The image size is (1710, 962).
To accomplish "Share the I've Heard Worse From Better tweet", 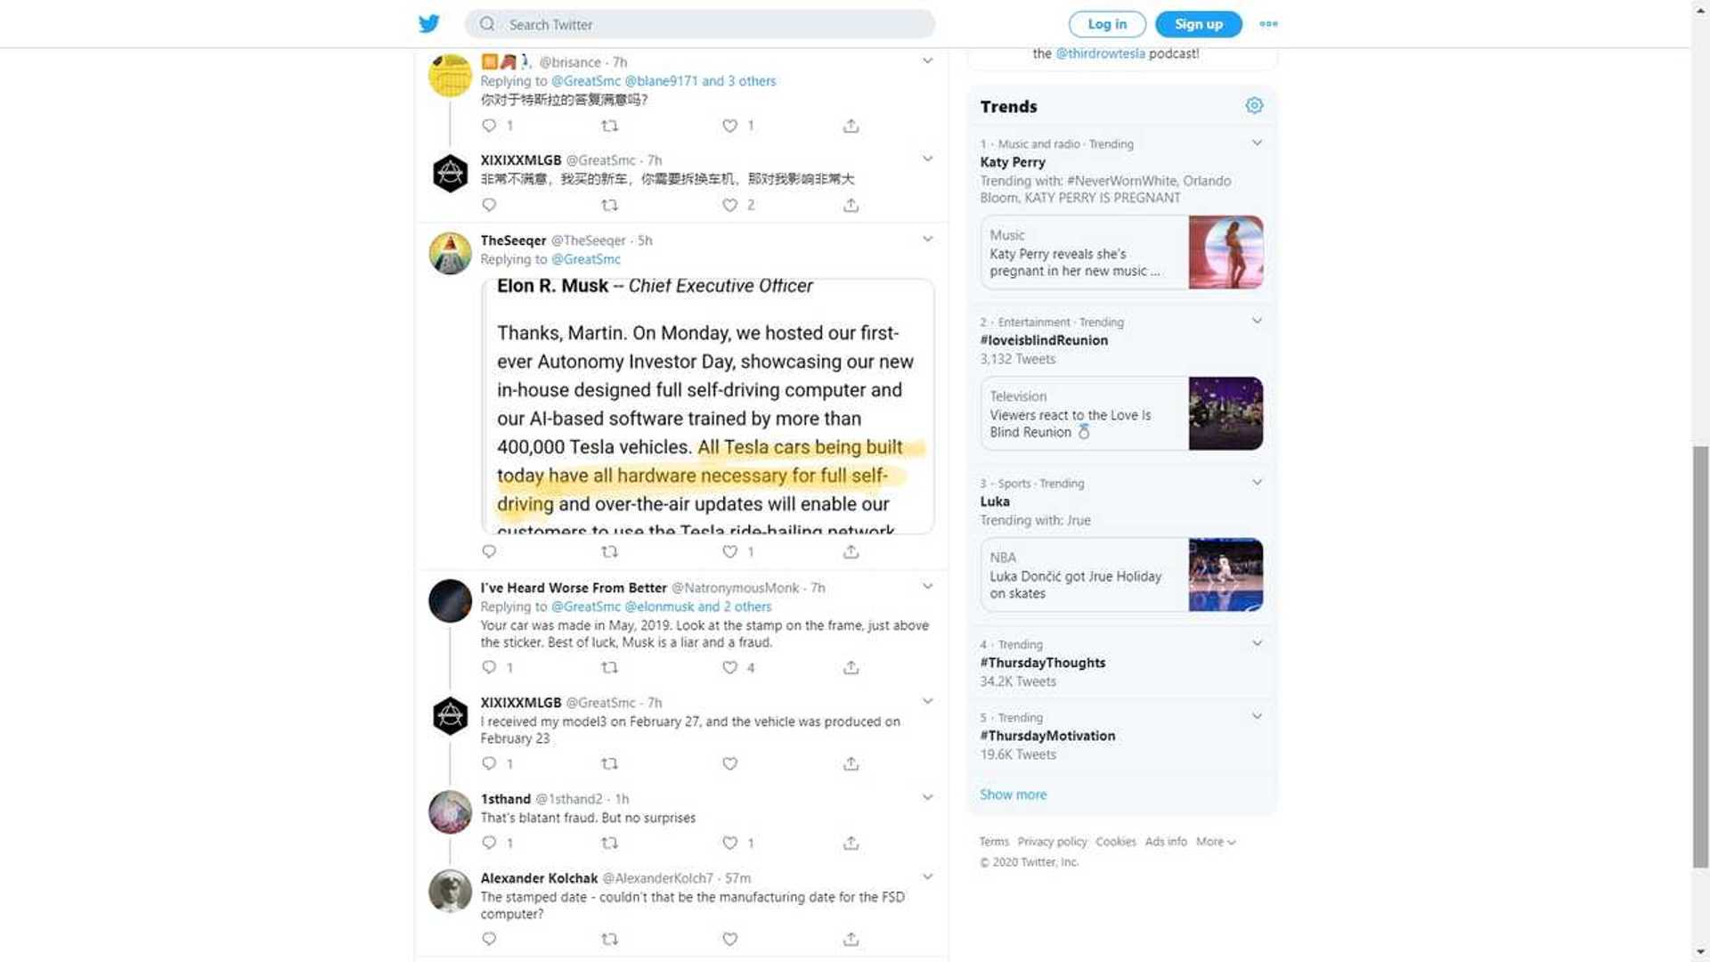I will tap(851, 668).
